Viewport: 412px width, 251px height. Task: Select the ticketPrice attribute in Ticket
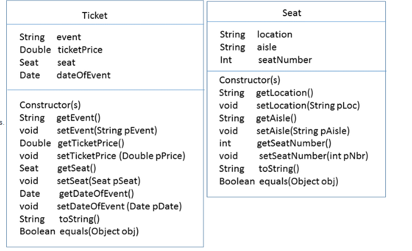[x=79, y=50]
